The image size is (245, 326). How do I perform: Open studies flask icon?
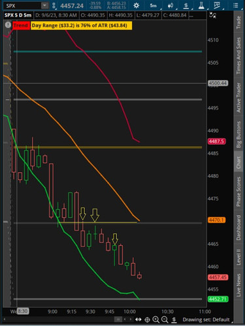pyautogui.click(x=201, y=5)
